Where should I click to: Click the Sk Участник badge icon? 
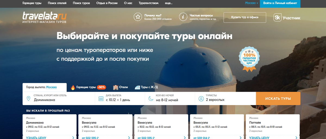coord(277,18)
